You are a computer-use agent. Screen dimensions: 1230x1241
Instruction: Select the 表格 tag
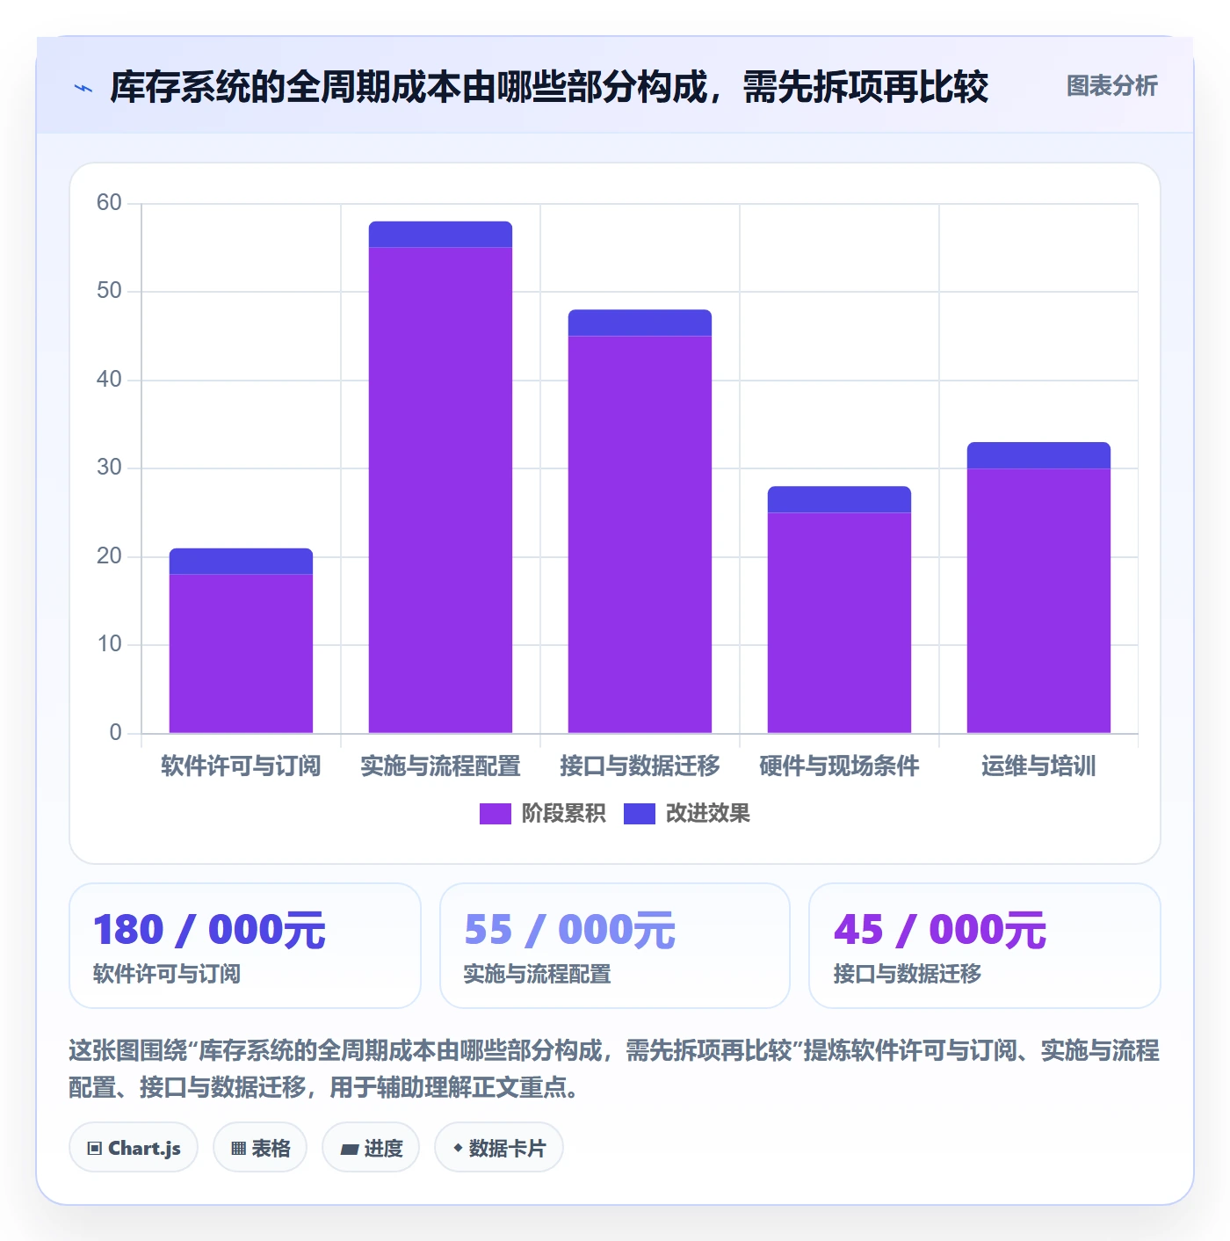click(260, 1147)
